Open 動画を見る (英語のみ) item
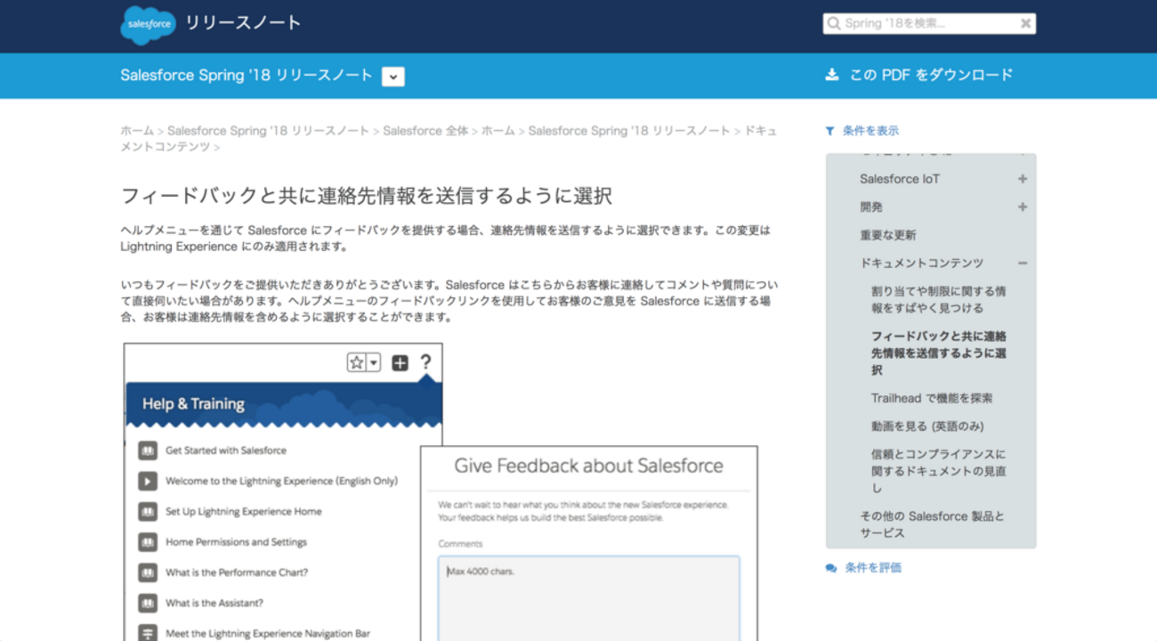1157x641 pixels. [x=927, y=426]
